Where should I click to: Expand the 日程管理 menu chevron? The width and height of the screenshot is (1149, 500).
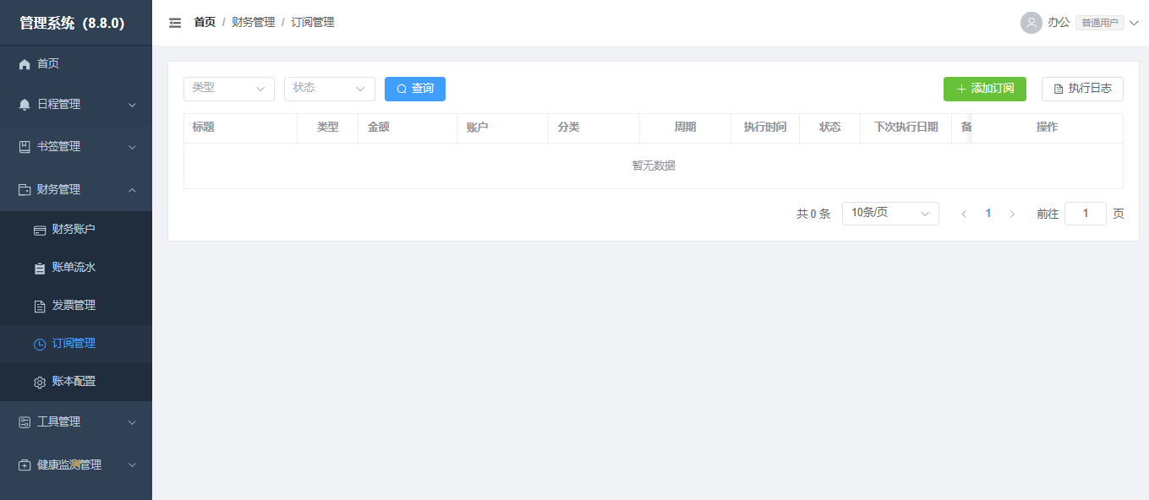(132, 105)
